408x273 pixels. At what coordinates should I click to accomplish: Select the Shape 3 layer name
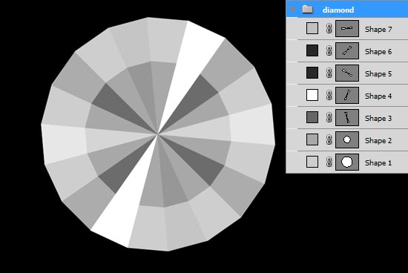(x=378, y=119)
